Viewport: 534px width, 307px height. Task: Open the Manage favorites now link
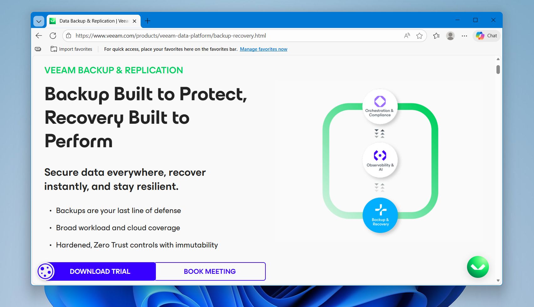[x=263, y=49]
